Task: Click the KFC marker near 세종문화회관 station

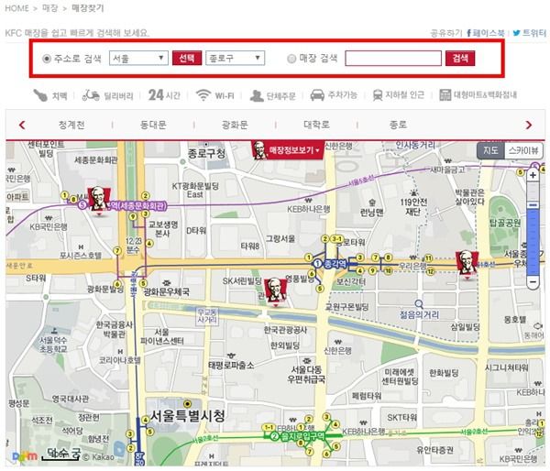Action: click(x=99, y=202)
